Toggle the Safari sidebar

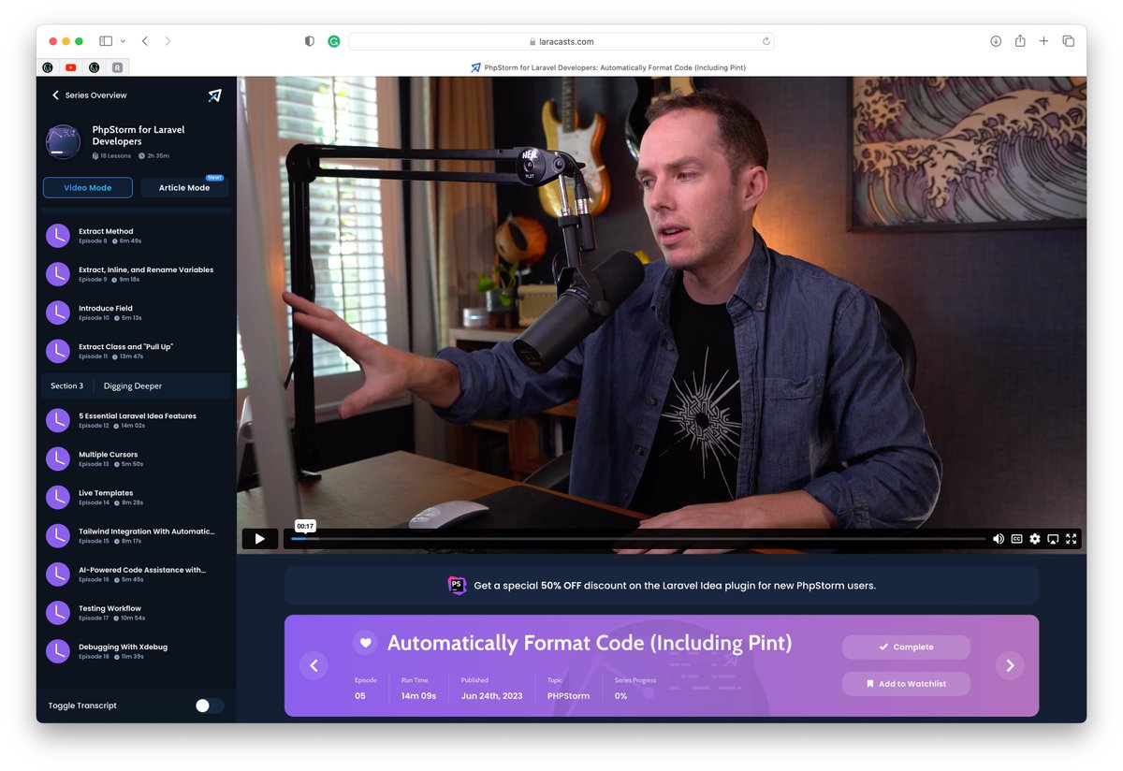click(106, 41)
